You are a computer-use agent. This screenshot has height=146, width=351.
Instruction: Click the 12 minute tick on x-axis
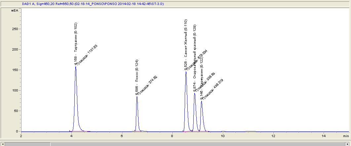click(x=273, y=136)
